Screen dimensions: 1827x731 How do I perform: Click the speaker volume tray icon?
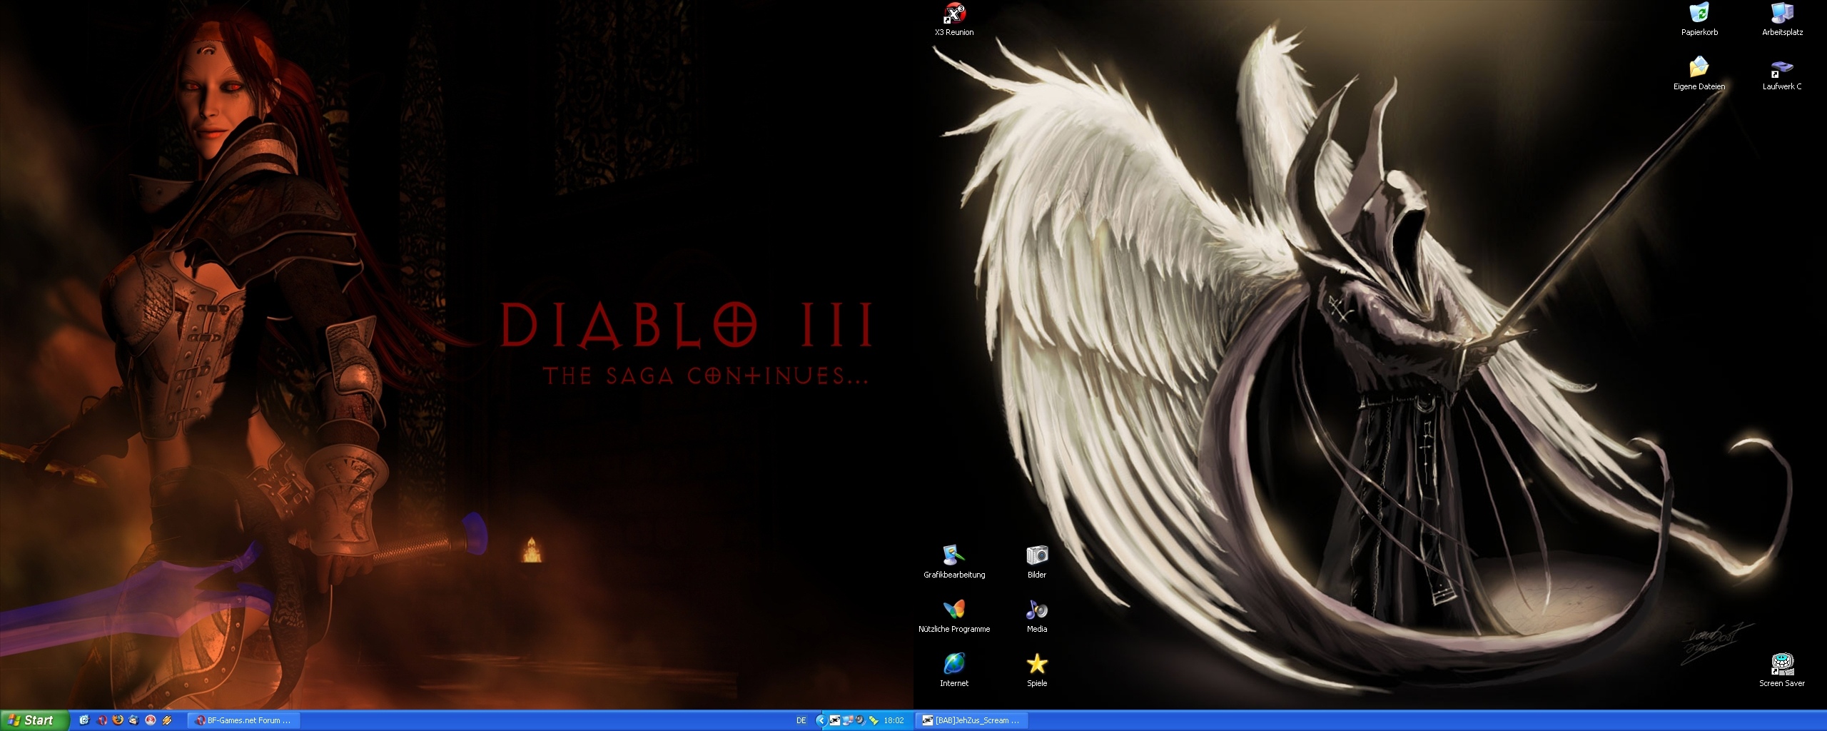click(x=860, y=720)
